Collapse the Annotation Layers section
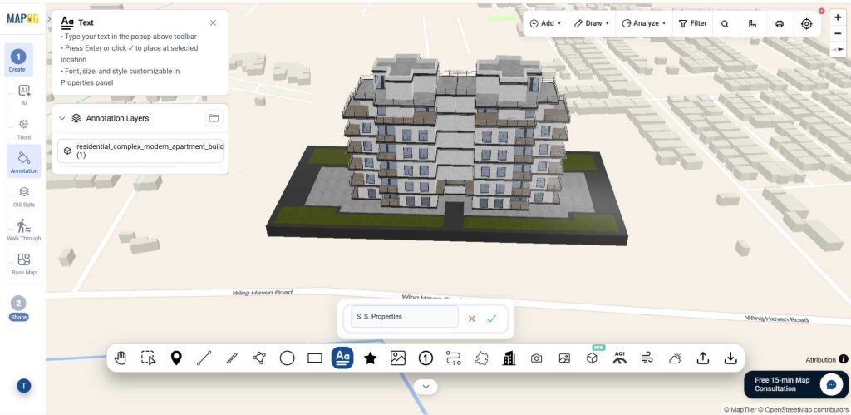The width and height of the screenshot is (851, 415). [61, 118]
